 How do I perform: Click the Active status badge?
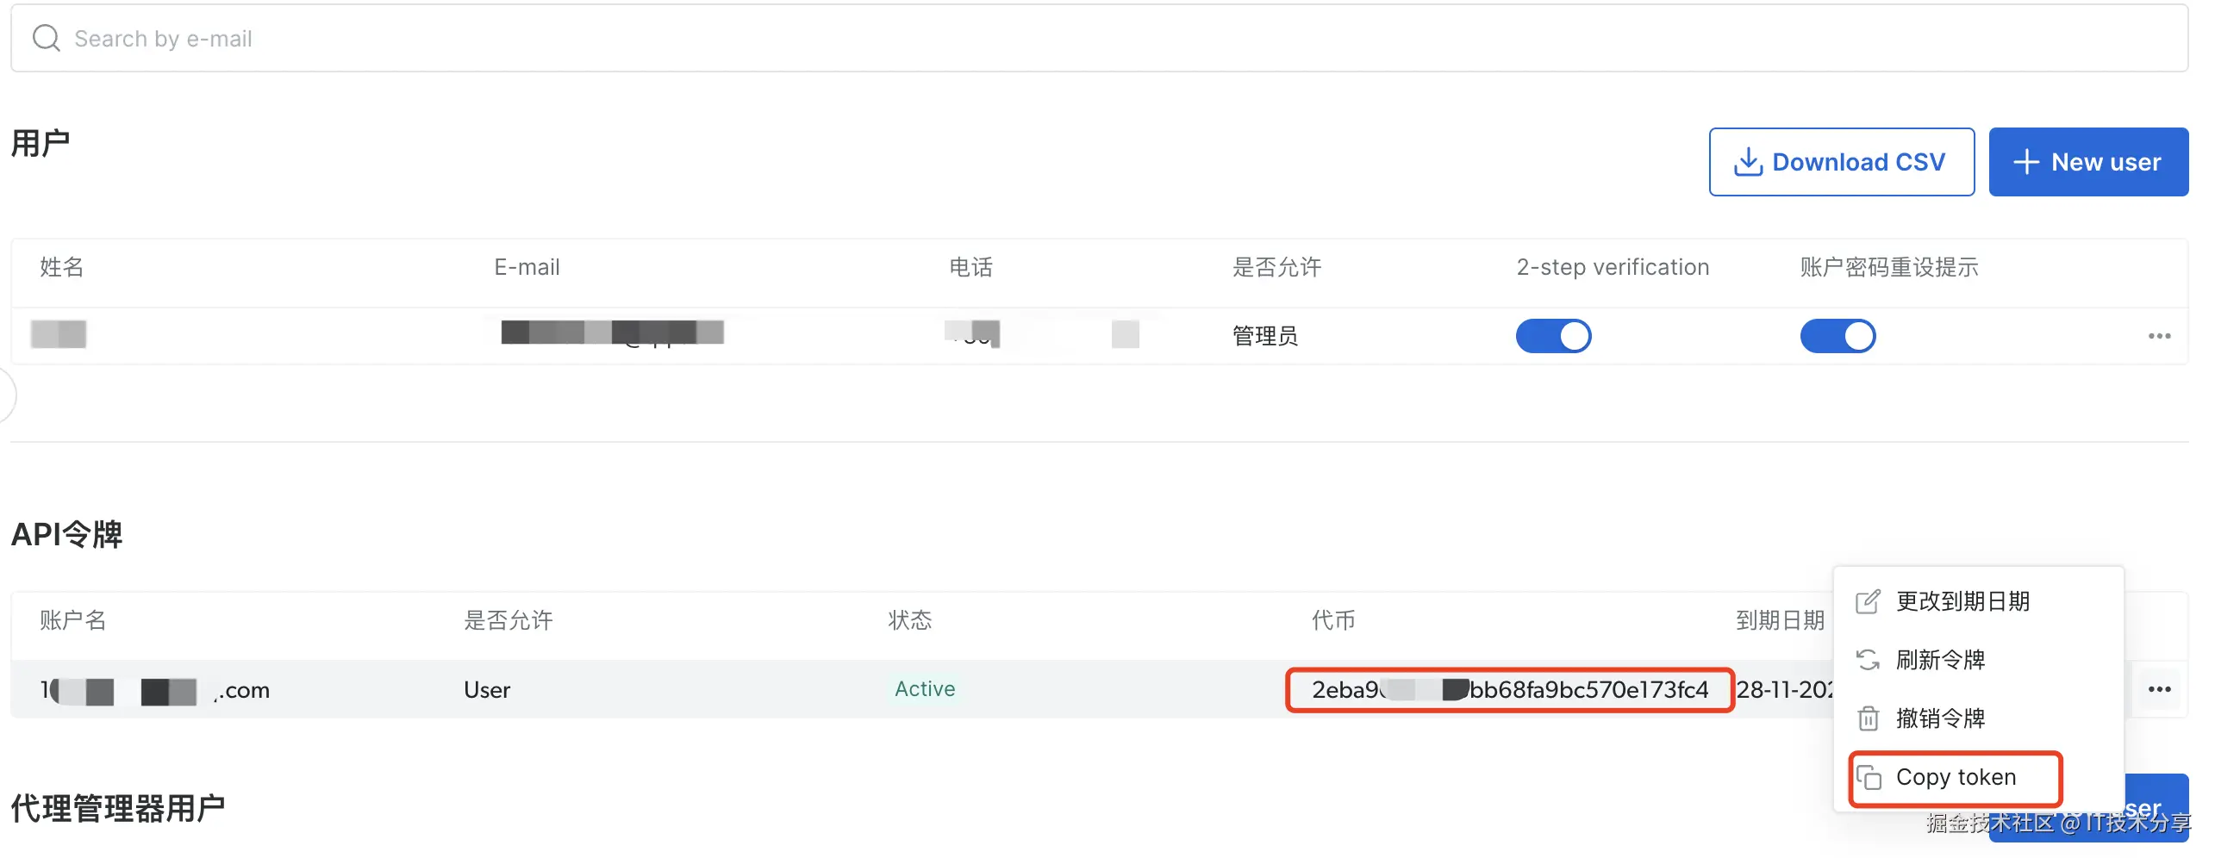(924, 689)
